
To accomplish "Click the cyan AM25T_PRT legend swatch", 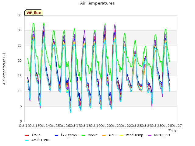I will (x=27, y=140).
